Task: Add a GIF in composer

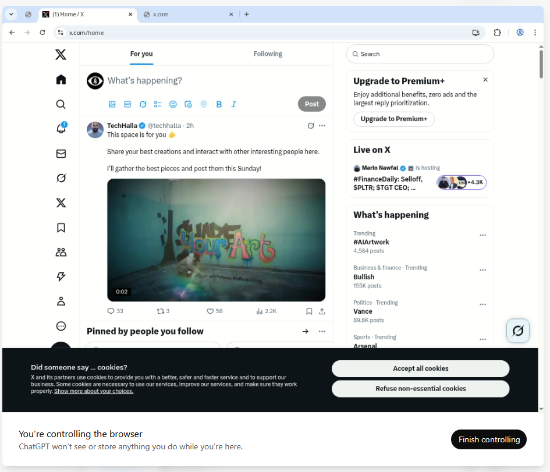Action: click(x=127, y=104)
